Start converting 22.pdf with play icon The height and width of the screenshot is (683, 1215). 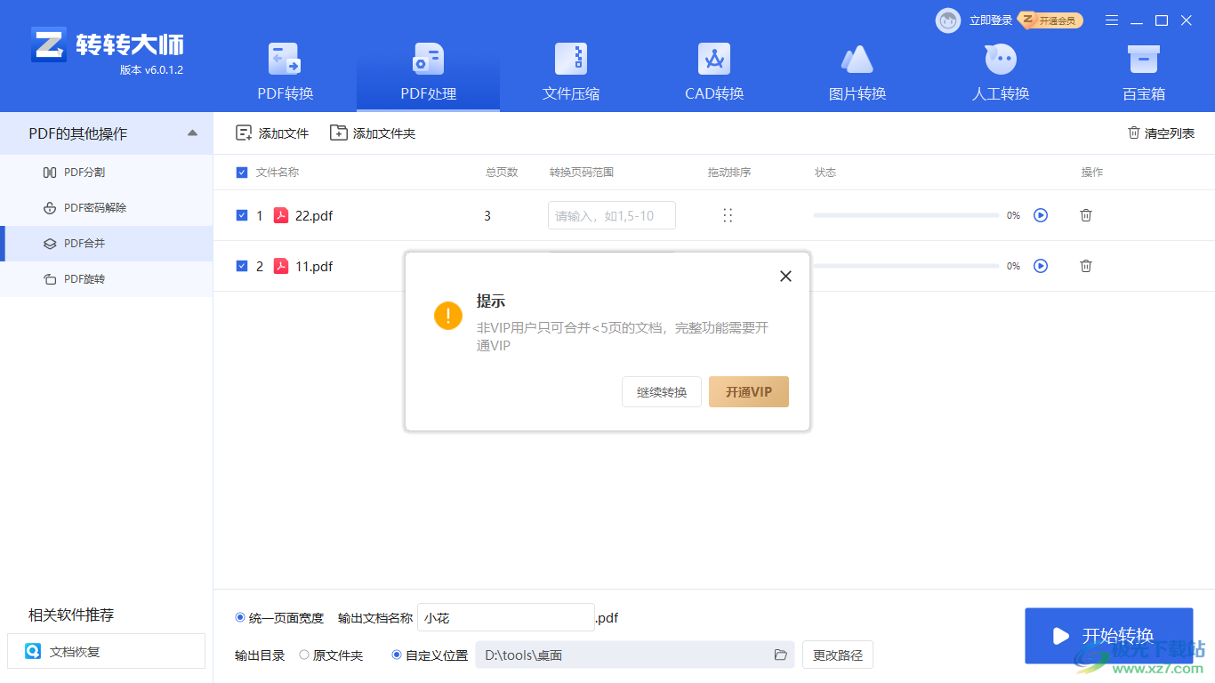(1041, 215)
